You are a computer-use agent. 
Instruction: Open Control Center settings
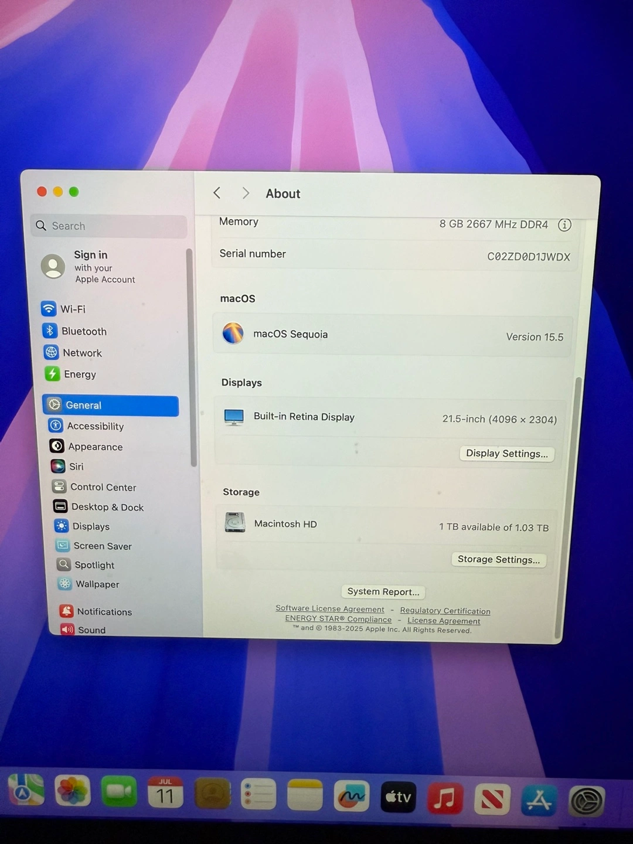(x=94, y=487)
